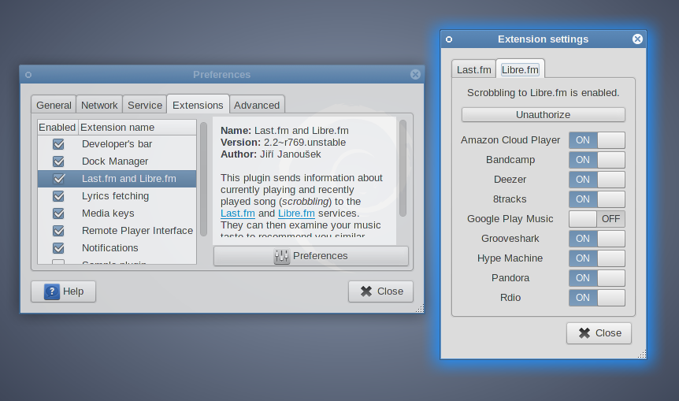This screenshot has height=401, width=679.
Task: Open the extension Preferences button with the sliders icon
Action: tap(311, 256)
